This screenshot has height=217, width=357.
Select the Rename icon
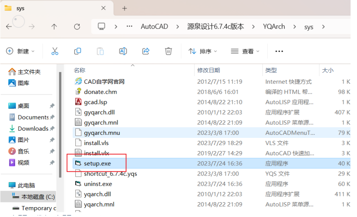(123, 51)
